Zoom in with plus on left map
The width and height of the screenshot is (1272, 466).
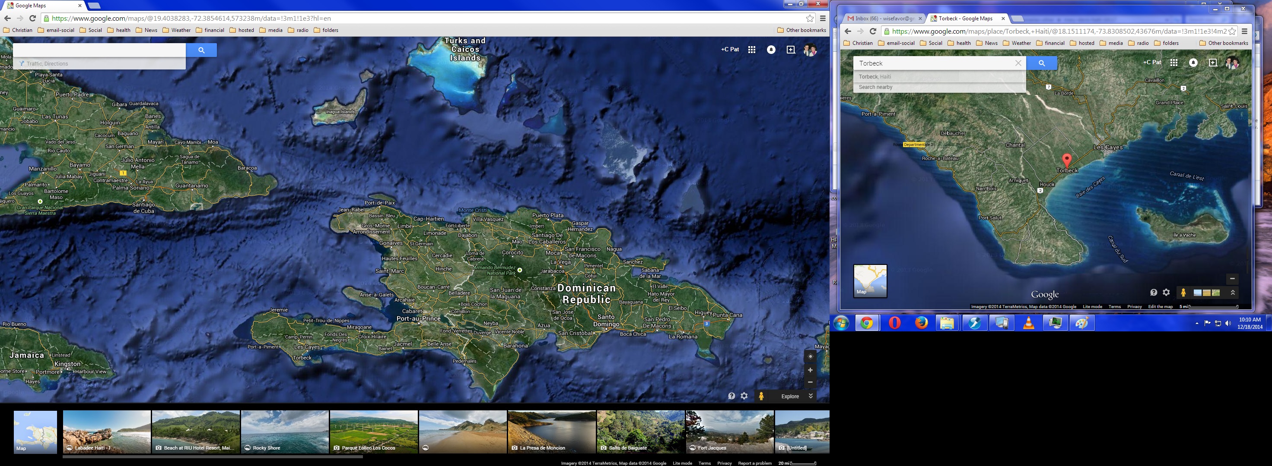tap(810, 370)
